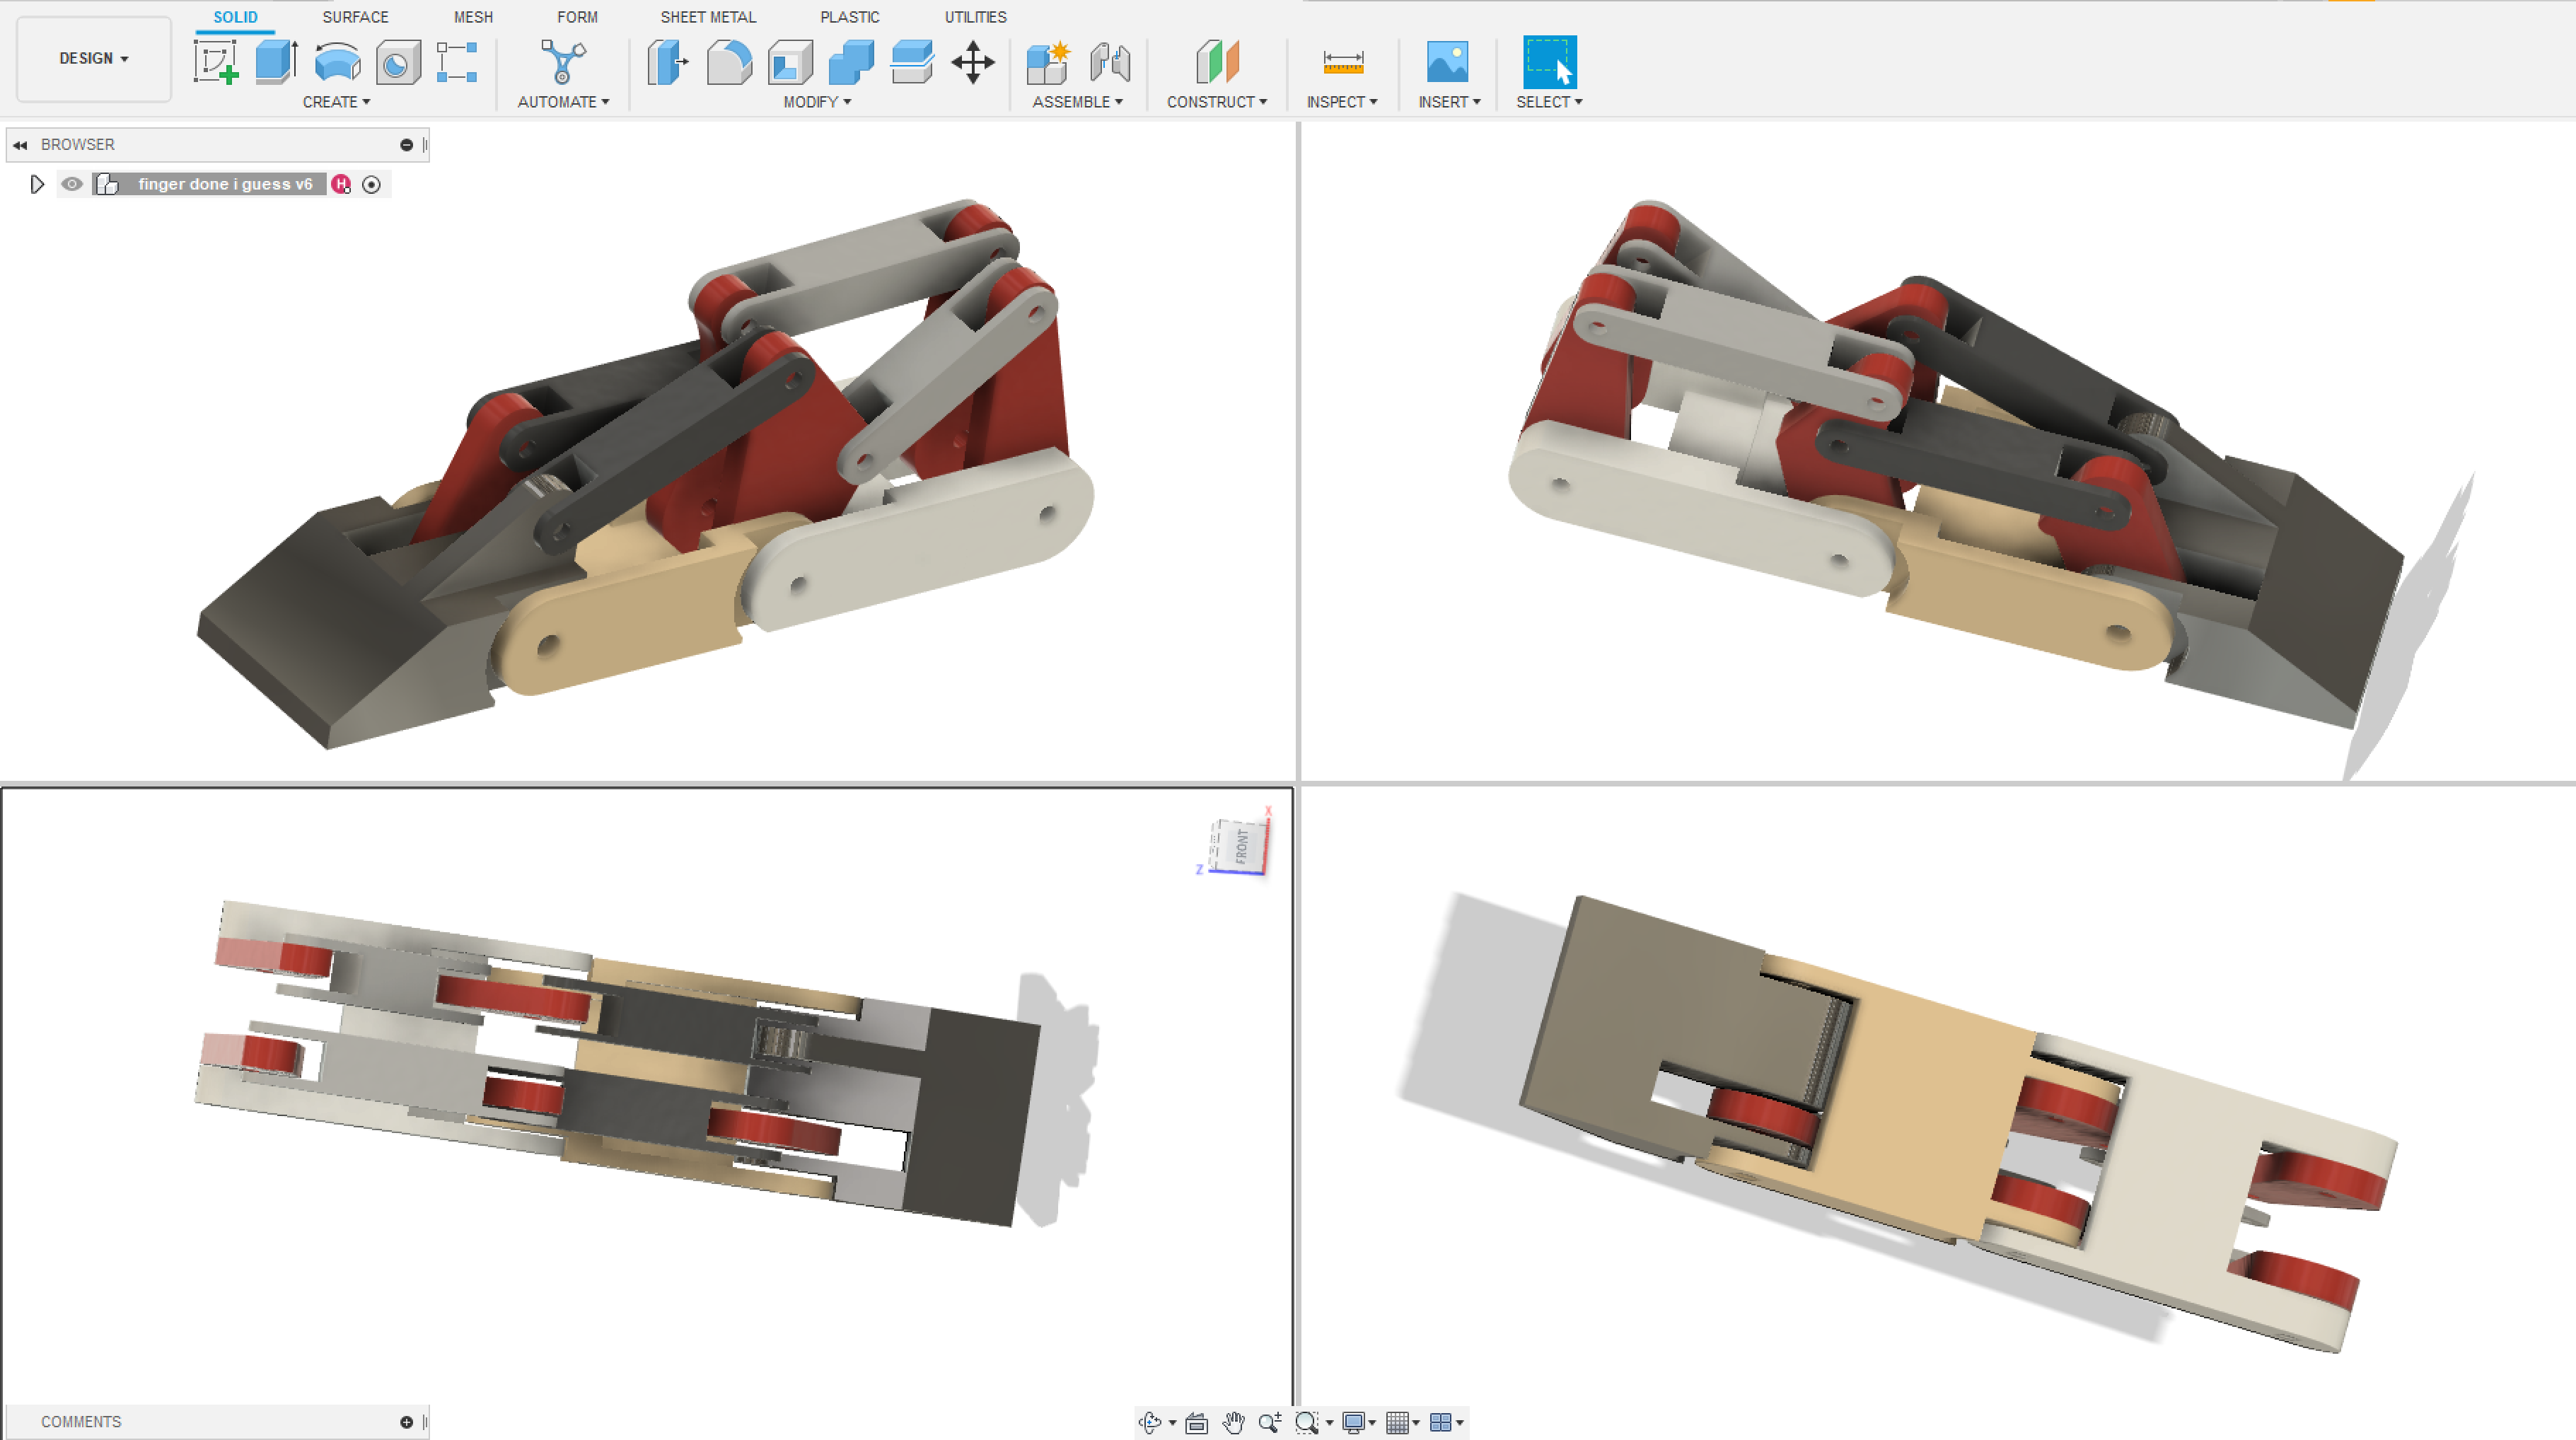
Task: Click the Look At icon in navigation bar
Action: (x=1196, y=1422)
